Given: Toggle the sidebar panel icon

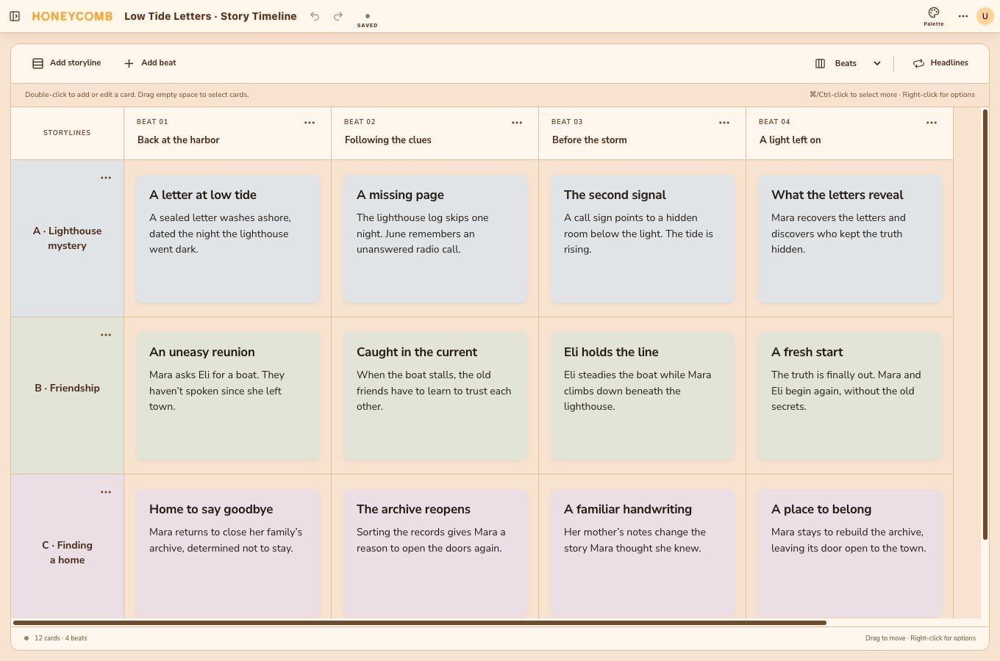Looking at the screenshot, I should tap(15, 16).
